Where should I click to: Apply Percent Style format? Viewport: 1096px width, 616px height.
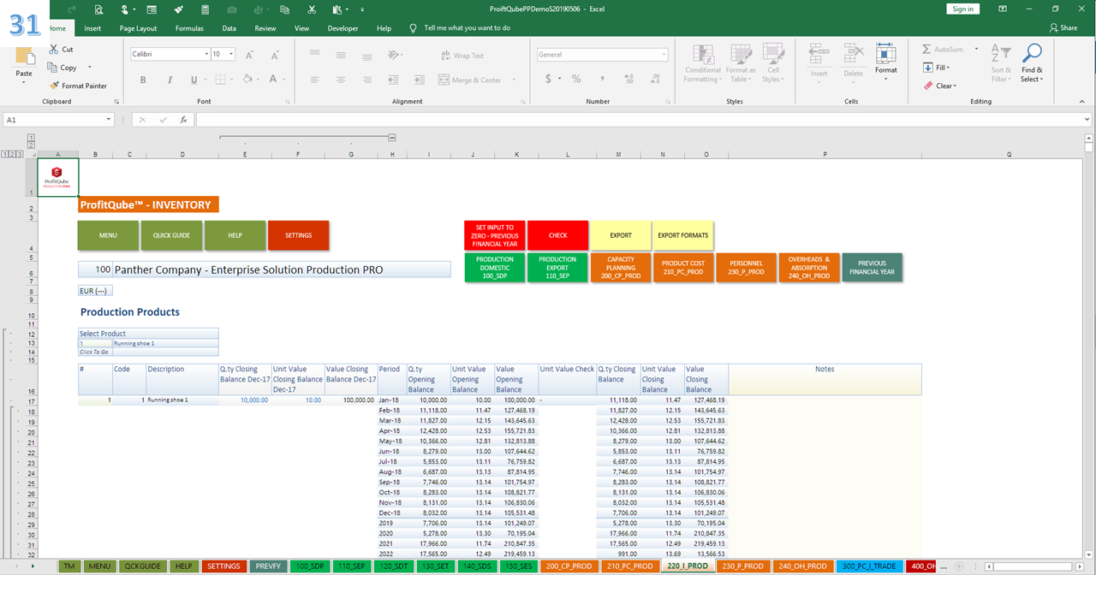click(576, 79)
